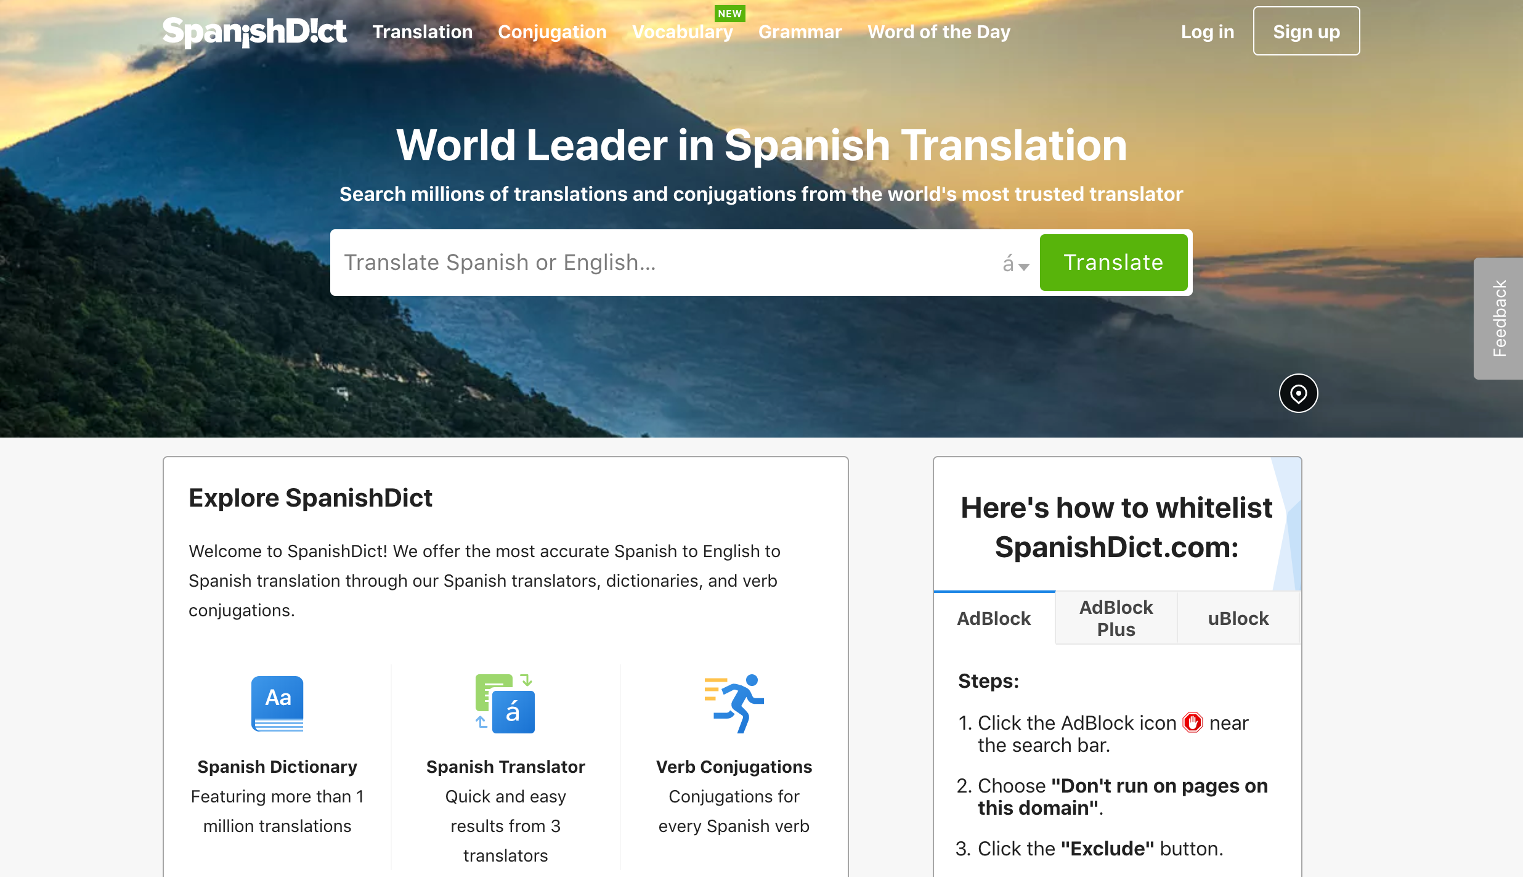Click the NEW badge above Vocabulary
Viewport: 1523px width, 877px height.
tap(729, 14)
